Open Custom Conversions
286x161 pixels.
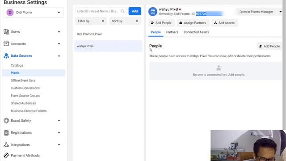pyautogui.click(x=25, y=88)
